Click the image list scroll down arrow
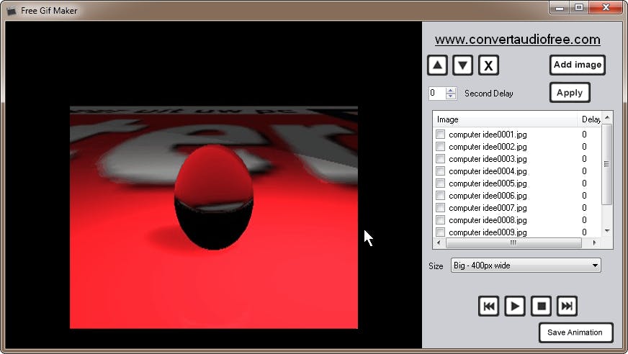This screenshot has width=628, height=354. click(607, 231)
